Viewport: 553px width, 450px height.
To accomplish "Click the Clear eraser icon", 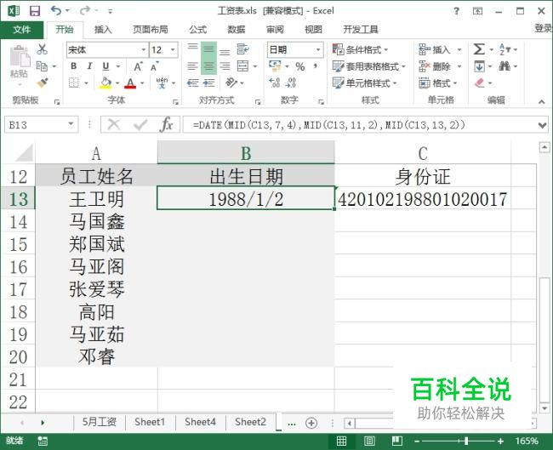I will click(x=479, y=83).
